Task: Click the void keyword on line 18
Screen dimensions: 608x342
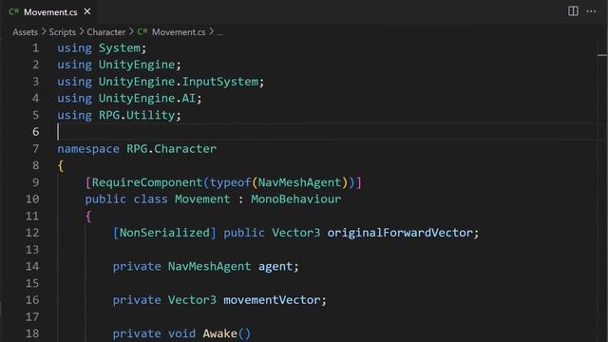Action: click(181, 333)
